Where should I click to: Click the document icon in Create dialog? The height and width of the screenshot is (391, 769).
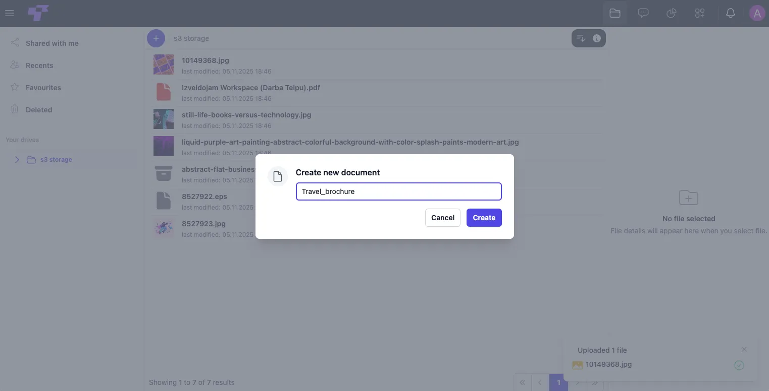pos(277,176)
